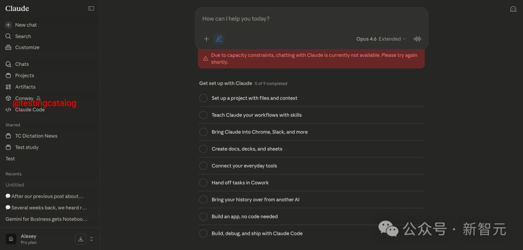
Task: Open the Opus 4.6 Extended model dropdown
Action: [x=381, y=39]
